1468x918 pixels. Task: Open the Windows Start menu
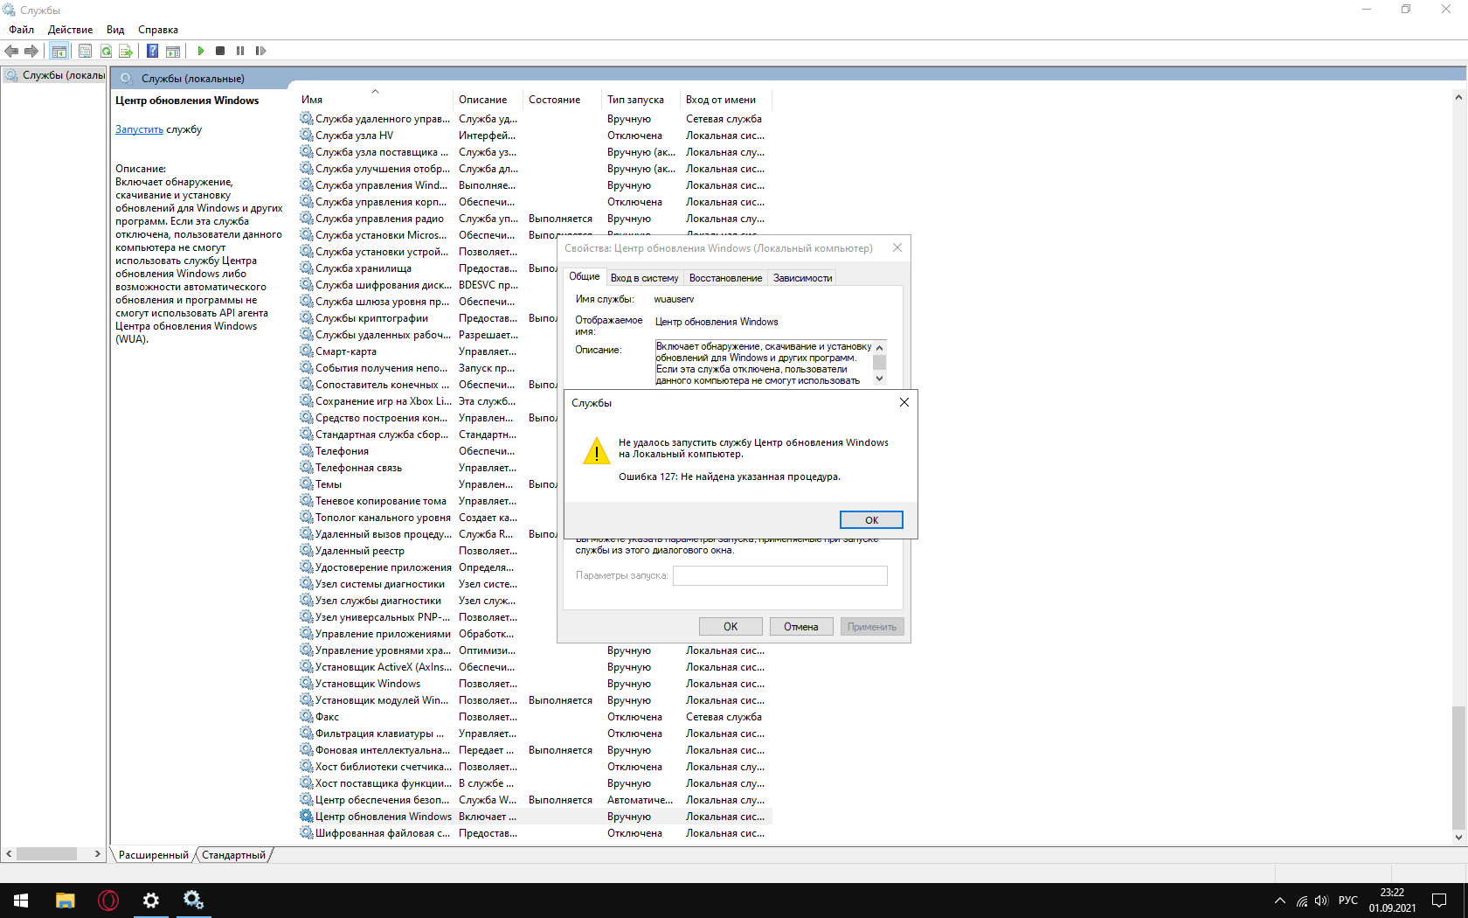pos(21,901)
